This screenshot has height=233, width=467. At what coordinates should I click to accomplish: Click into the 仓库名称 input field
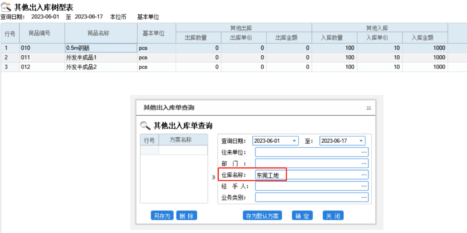coord(307,175)
